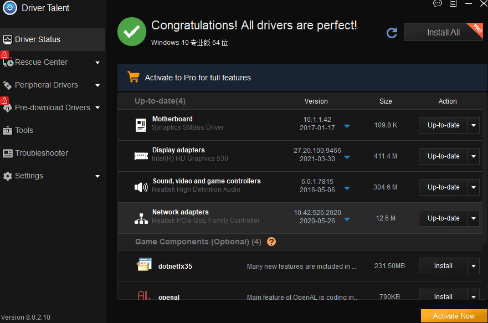The height and width of the screenshot is (323, 488).
Task: Click the dotnetfx35 component icon
Action: 144,265
